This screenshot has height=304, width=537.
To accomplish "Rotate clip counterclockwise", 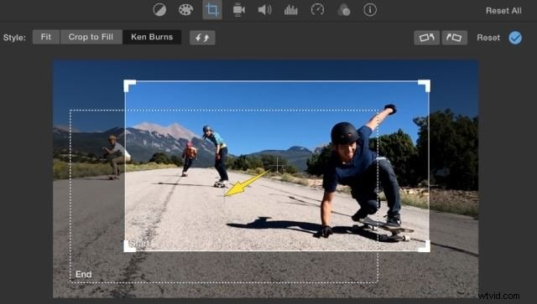I will (x=427, y=38).
